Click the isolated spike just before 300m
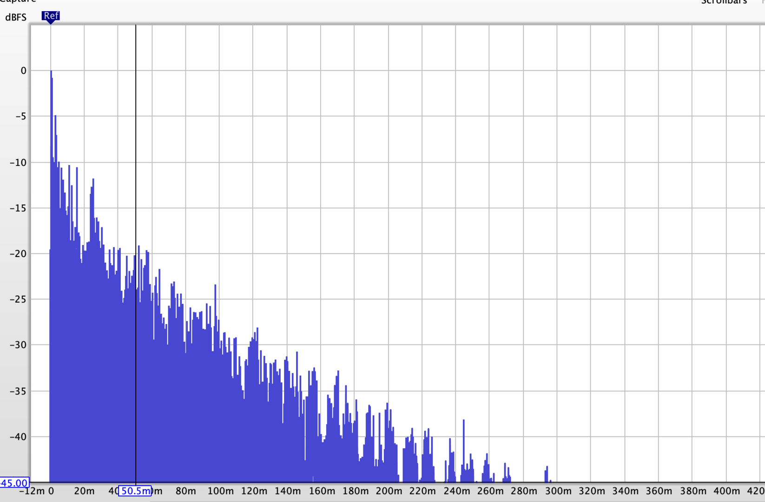This screenshot has width=765, height=502. 547,474
